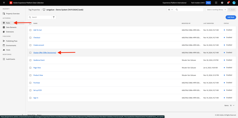Sort by the Name column header

tap(35, 23)
